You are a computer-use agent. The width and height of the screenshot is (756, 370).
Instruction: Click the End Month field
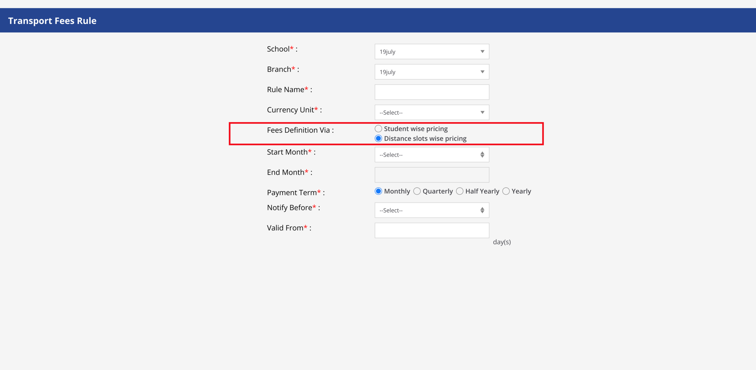[432, 175]
